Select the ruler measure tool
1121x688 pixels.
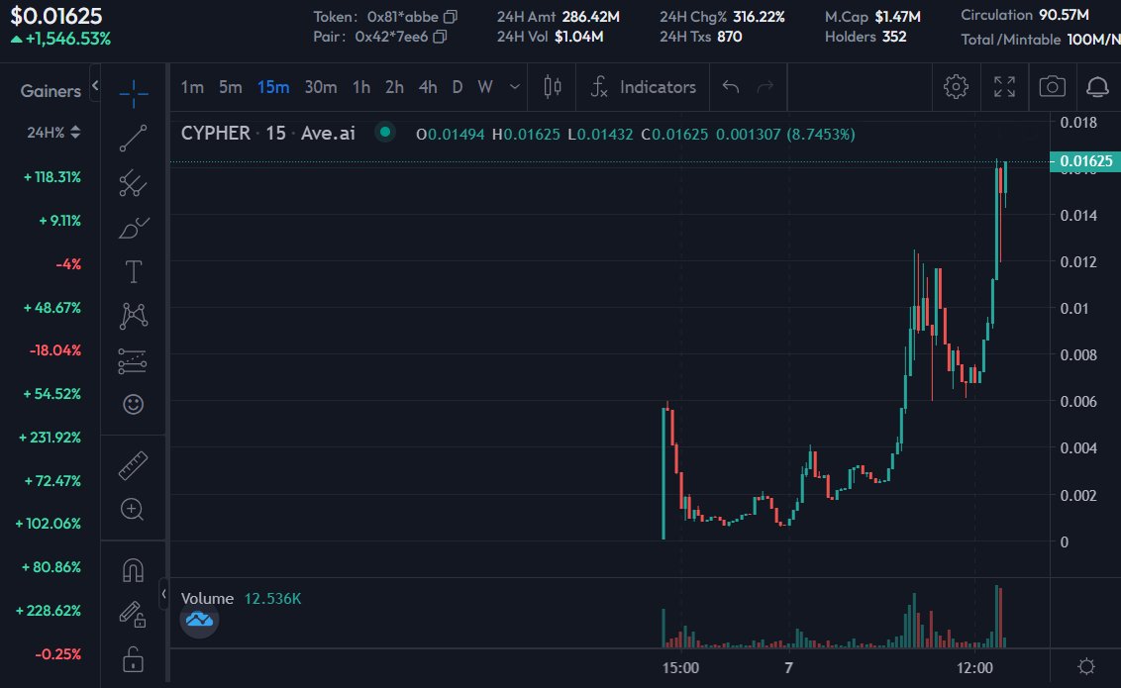133,465
